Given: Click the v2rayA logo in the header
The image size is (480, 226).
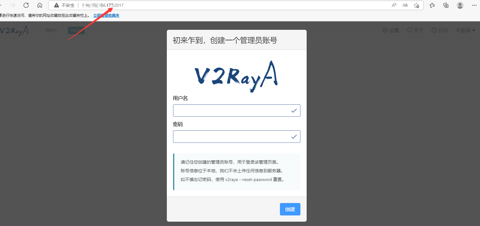Looking at the screenshot, I should (x=14, y=30).
